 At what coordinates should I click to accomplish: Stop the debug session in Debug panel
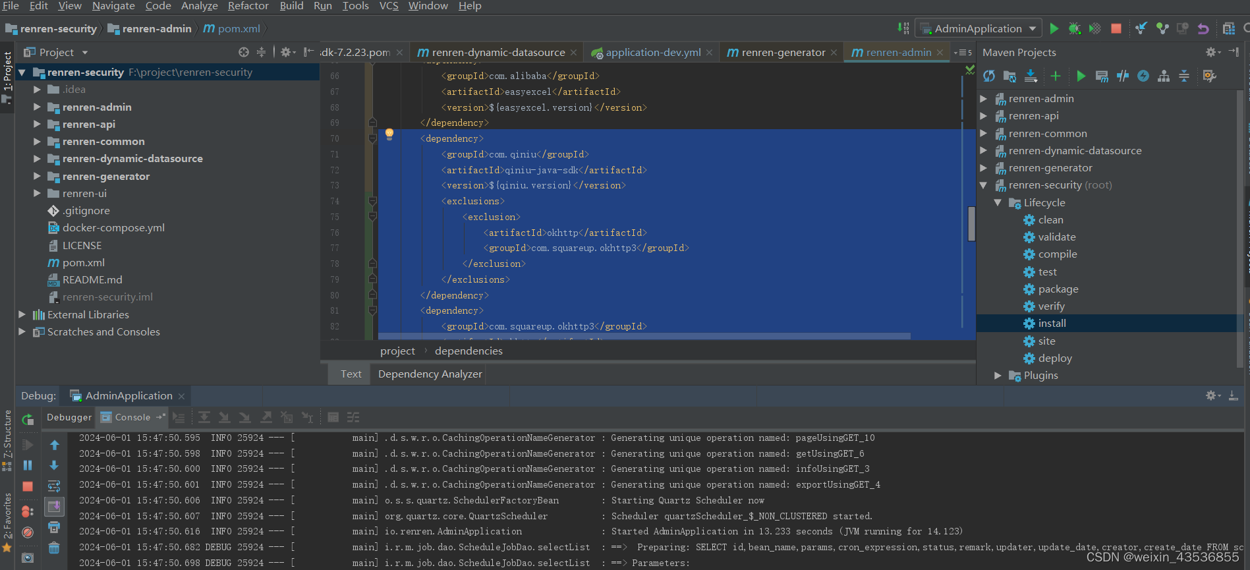(x=28, y=486)
